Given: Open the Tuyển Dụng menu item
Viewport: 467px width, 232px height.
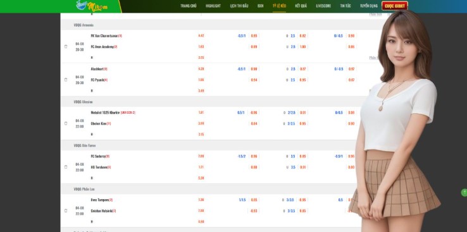Looking at the screenshot, I should click(369, 6).
